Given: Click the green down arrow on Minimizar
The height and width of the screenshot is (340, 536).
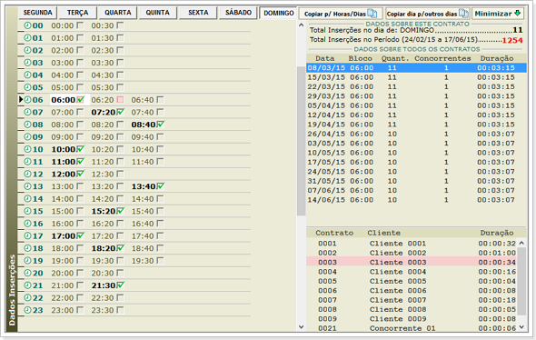Looking at the screenshot, I should (518, 14).
